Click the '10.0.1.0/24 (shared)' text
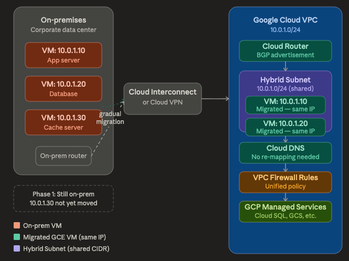This screenshot has height=261, width=349. click(x=285, y=89)
